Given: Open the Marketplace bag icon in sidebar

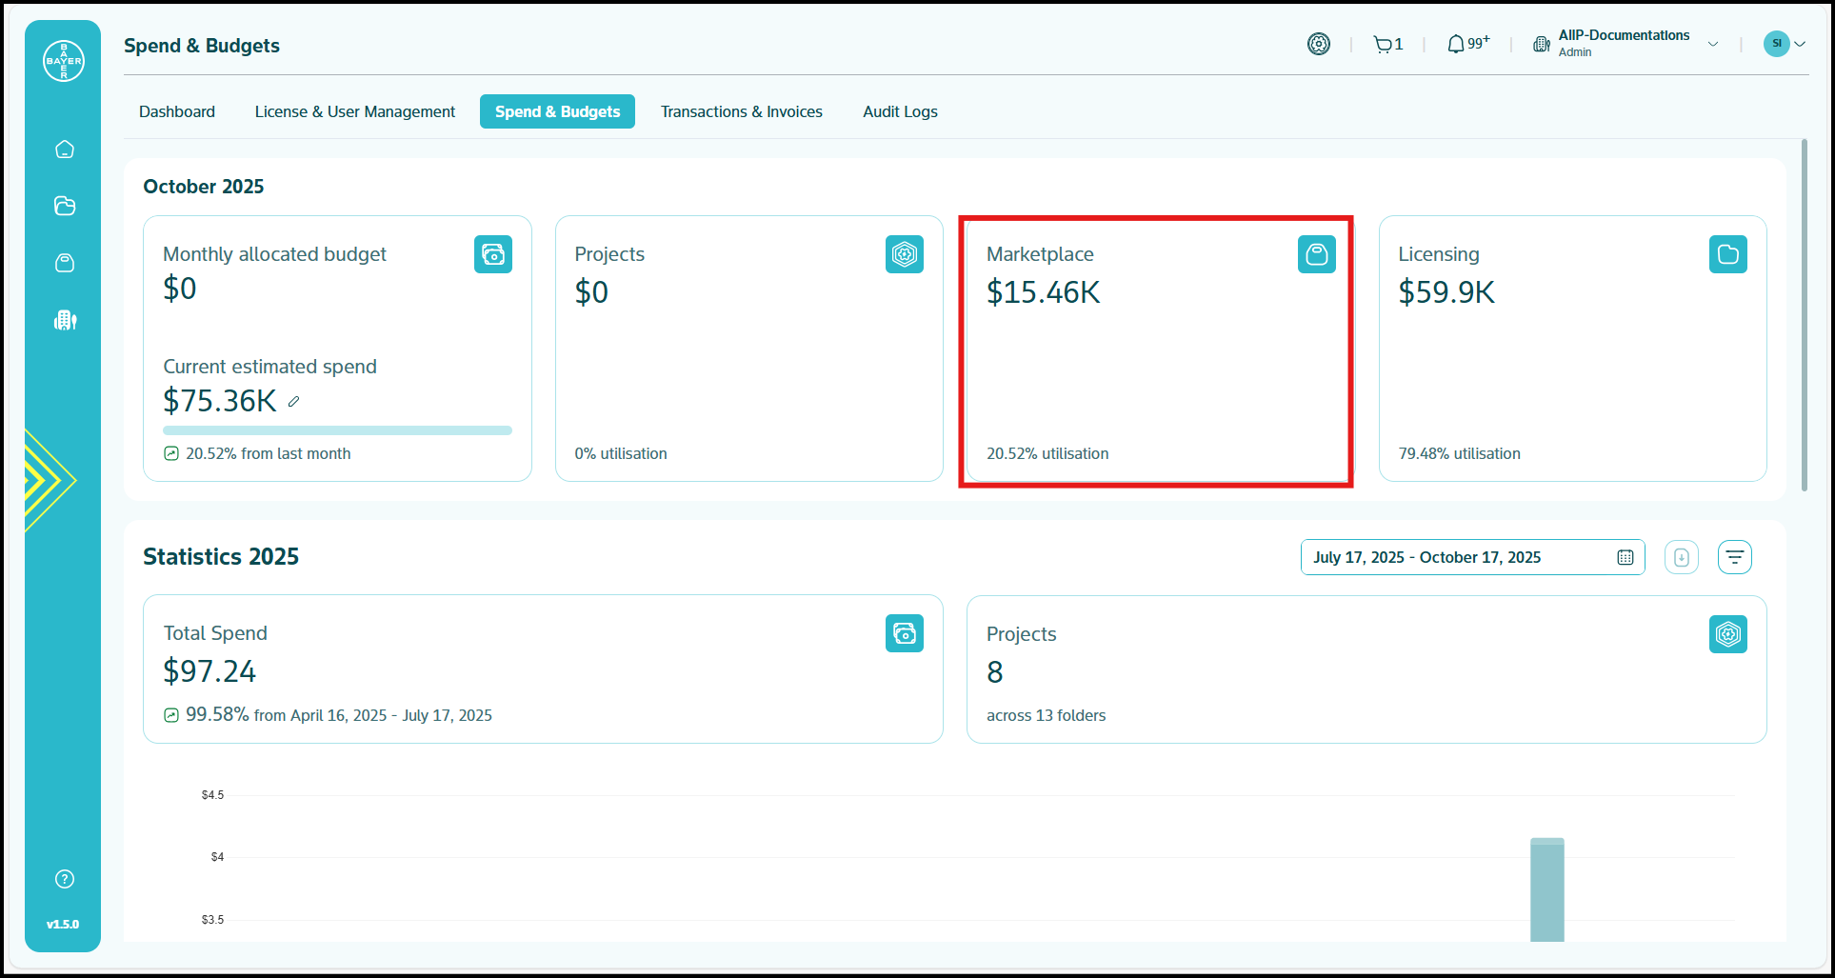Looking at the screenshot, I should [x=65, y=263].
